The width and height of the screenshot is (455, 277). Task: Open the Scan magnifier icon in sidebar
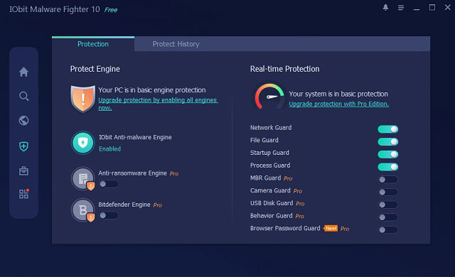(23, 96)
